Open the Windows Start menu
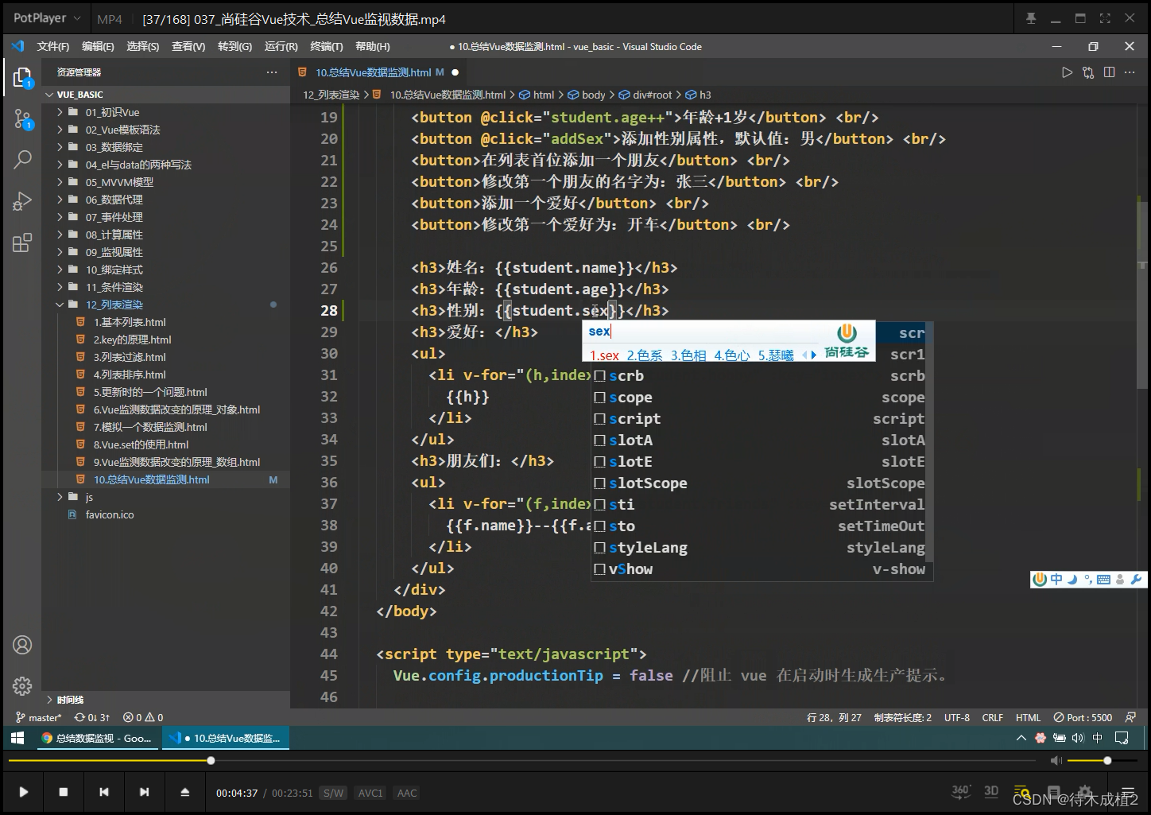This screenshot has height=815, width=1151. point(17,738)
